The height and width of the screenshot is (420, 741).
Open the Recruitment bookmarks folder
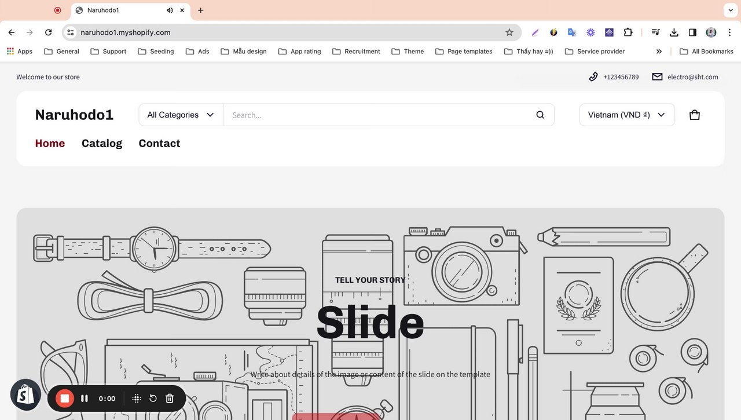356,51
